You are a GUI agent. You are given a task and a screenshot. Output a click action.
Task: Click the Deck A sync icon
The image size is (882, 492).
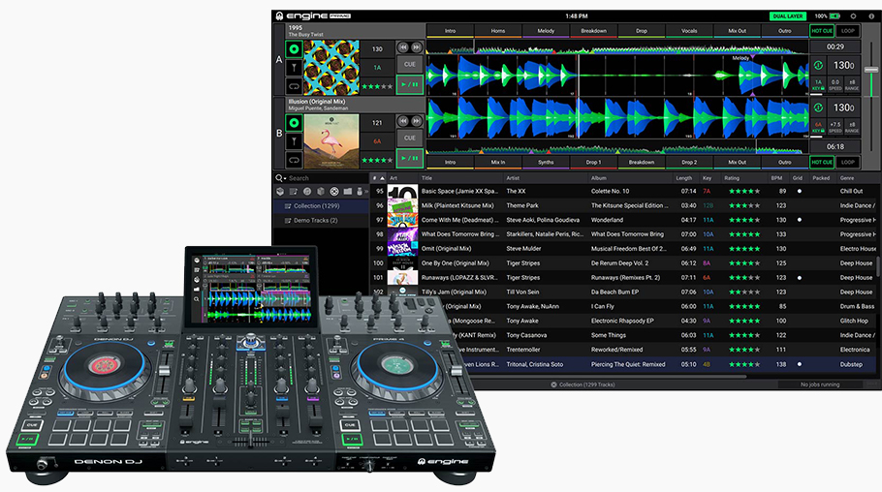coord(818,65)
